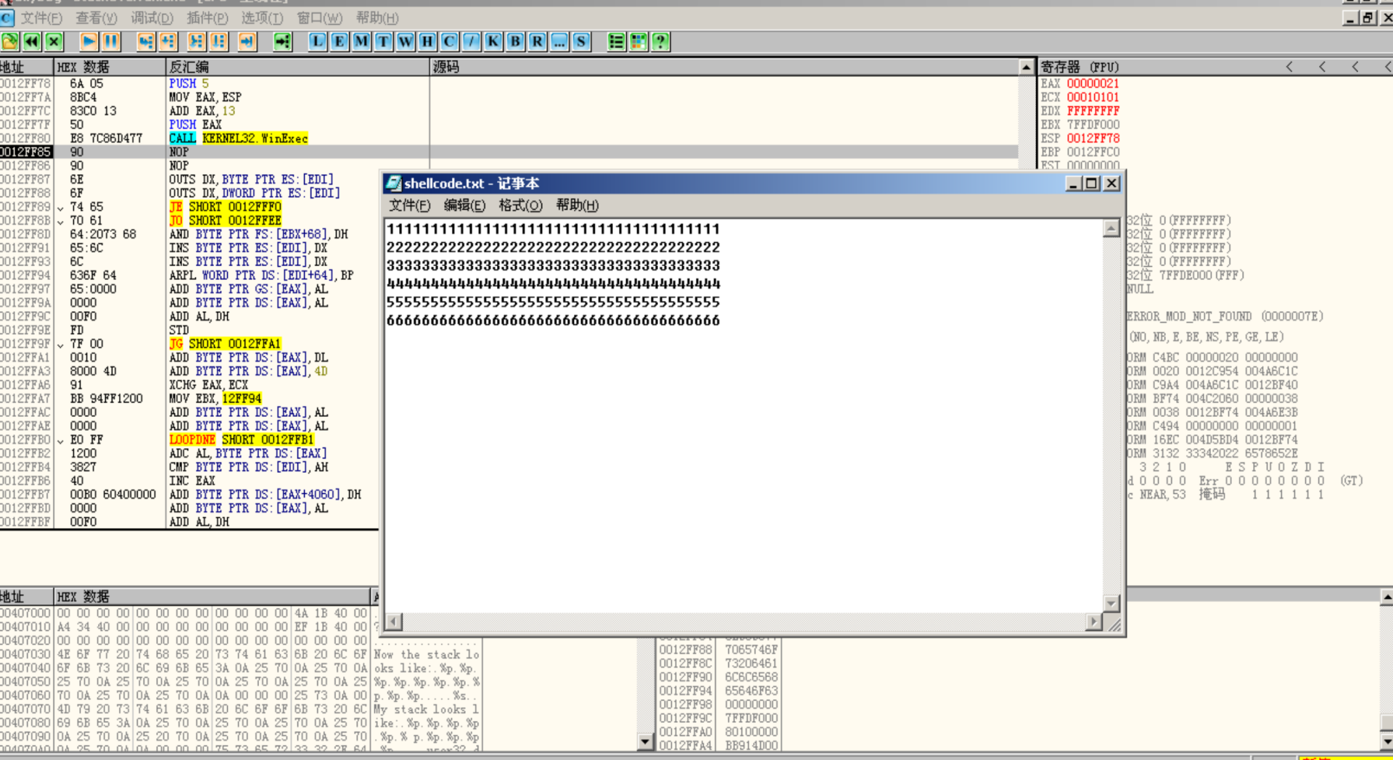
Task: Click the green question mark help icon
Action: click(x=660, y=42)
